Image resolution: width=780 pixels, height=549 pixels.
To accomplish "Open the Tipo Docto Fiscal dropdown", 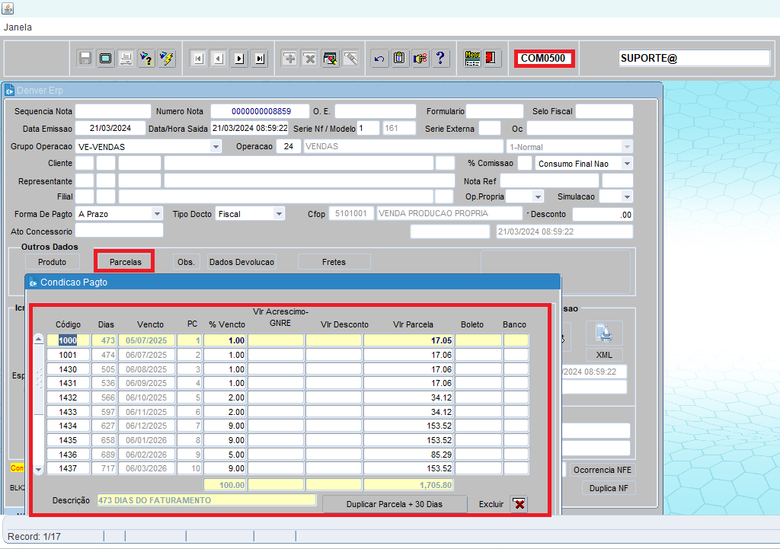I will 279,214.
